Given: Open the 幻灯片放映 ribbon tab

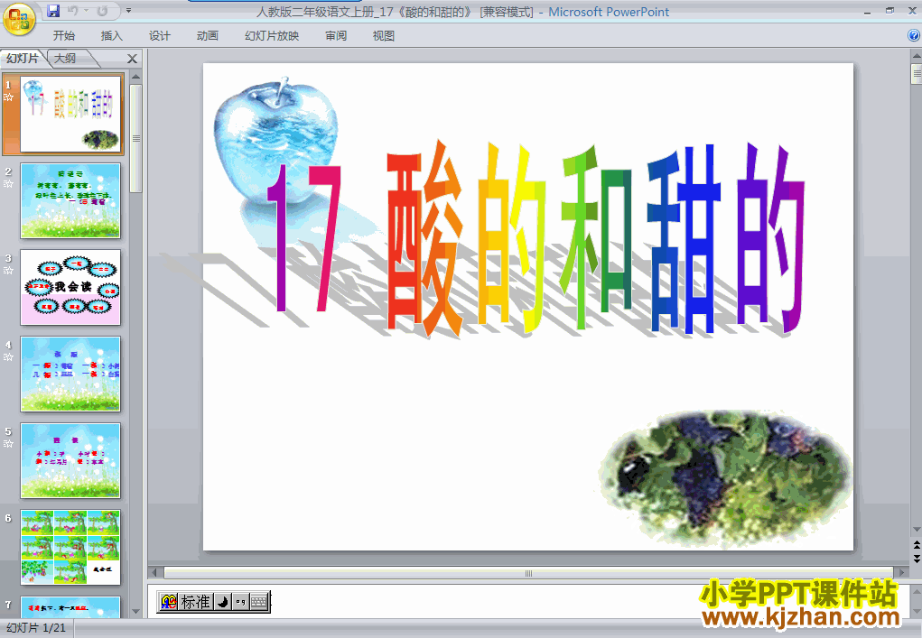Looking at the screenshot, I should (x=272, y=36).
